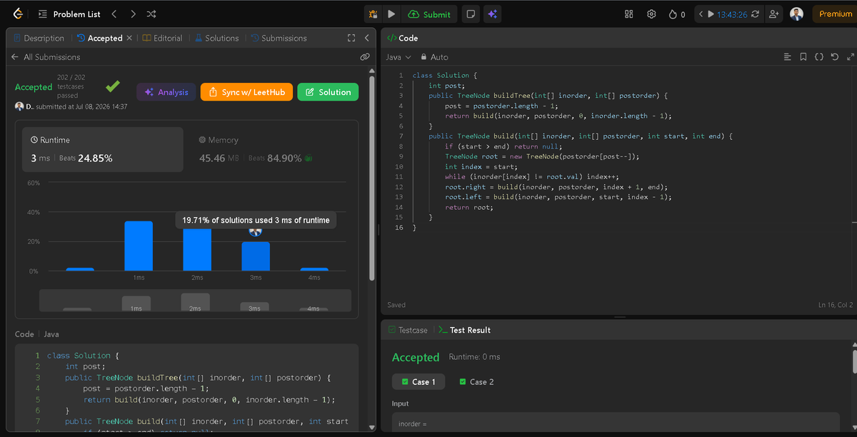
Task: Collapse the timer with left chevron
Action: click(x=701, y=14)
